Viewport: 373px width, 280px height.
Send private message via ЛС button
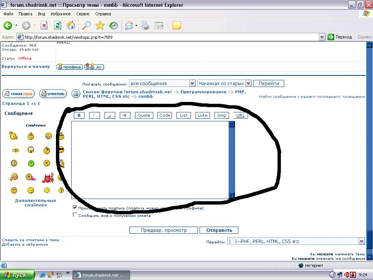tap(94, 67)
